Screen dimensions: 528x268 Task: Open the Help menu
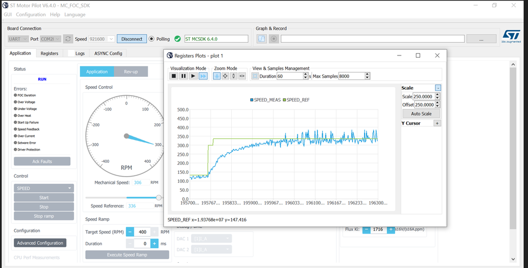(55, 15)
